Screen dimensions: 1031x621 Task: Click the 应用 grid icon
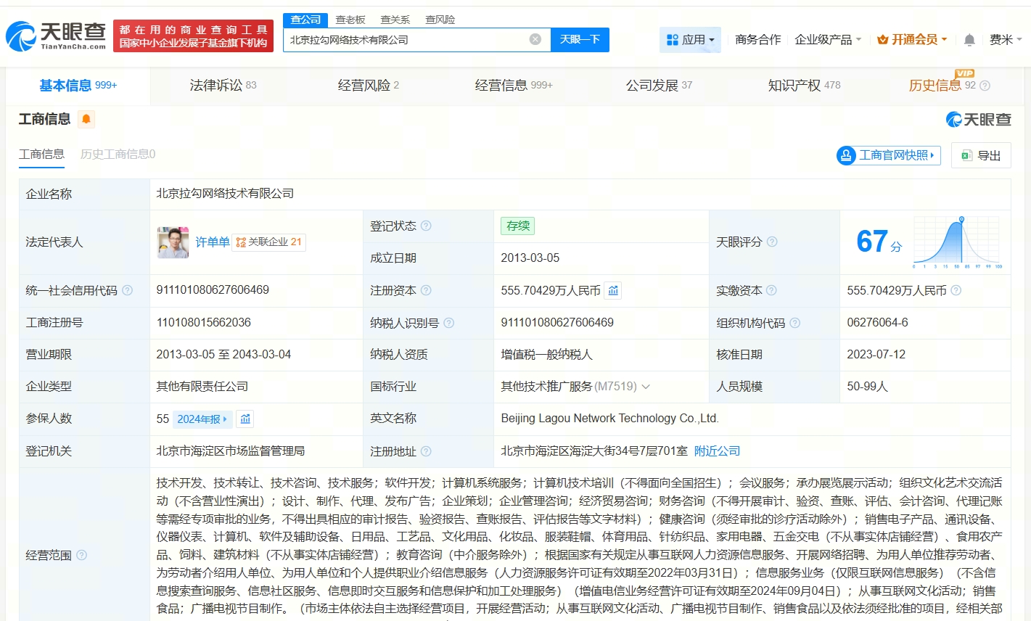tap(672, 40)
